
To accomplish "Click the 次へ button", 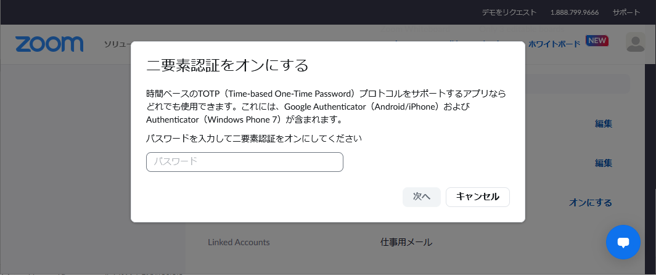I will pyautogui.click(x=421, y=197).
